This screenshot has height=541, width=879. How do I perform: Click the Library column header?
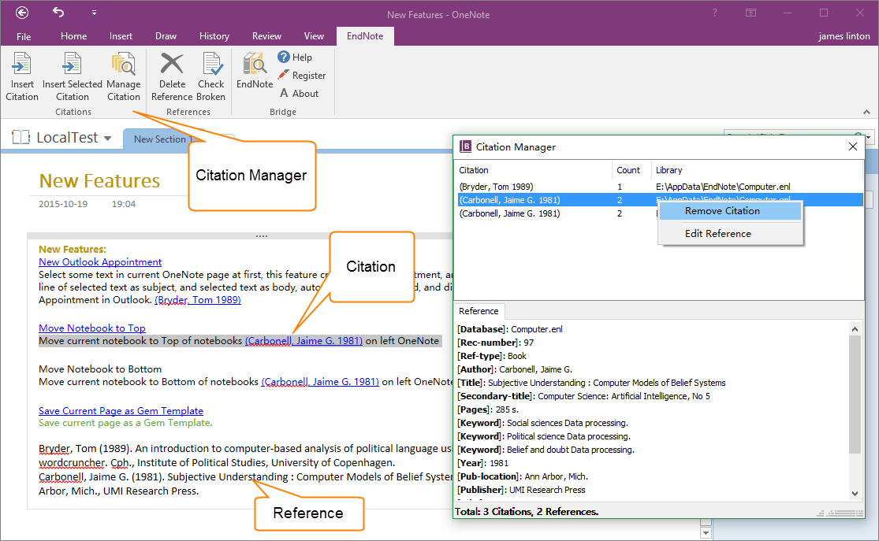pos(757,170)
